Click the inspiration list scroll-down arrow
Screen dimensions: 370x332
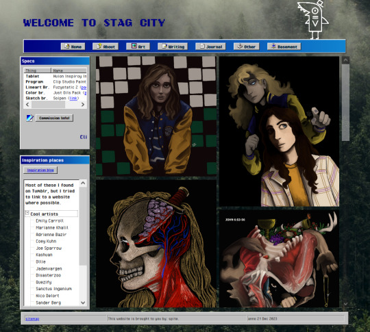(x=83, y=303)
